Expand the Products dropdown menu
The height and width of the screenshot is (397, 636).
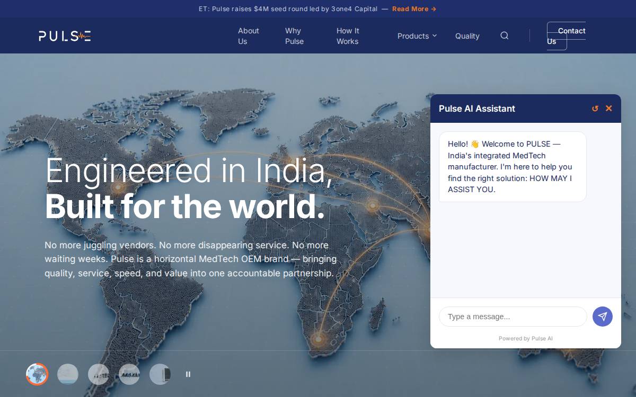(x=417, y=36)
